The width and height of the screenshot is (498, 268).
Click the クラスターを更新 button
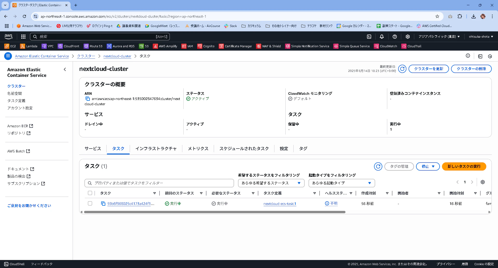pyautogui.click(x=428, y=69)
